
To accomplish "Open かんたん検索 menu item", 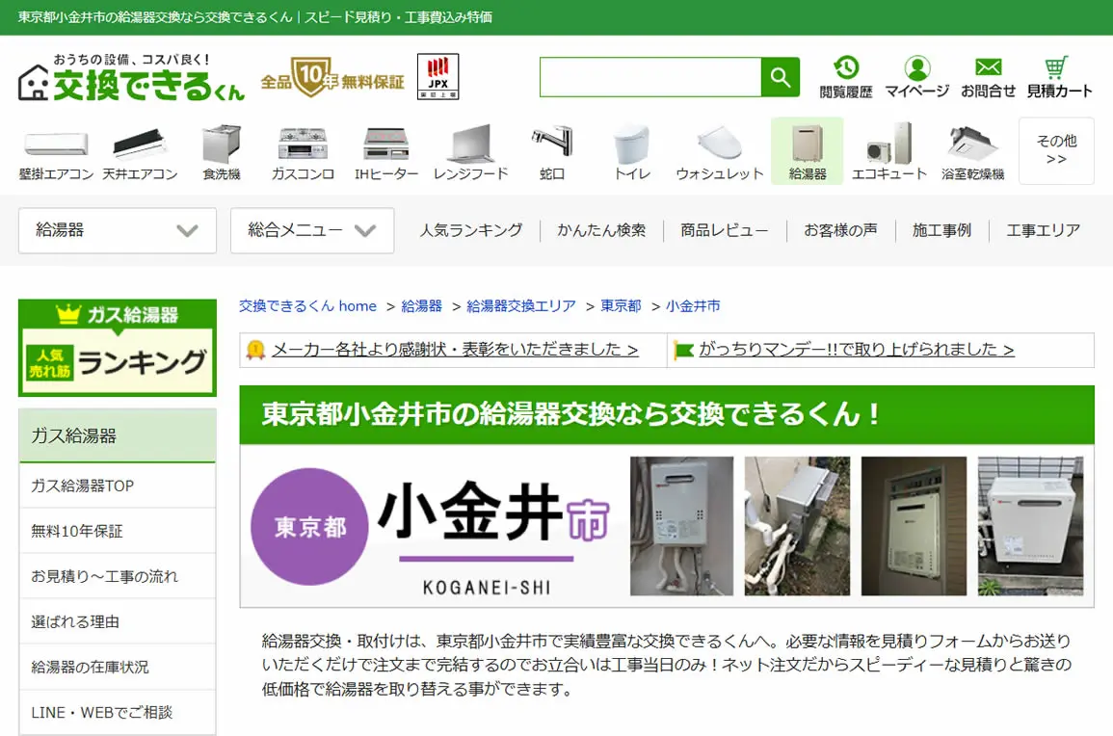I will pos(601,230).
